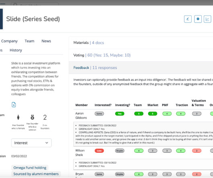This screenshot has height=178, width=213.
Task: Click Wilson Sheik's Investing Maybe badge
Action: click(120, 151)
